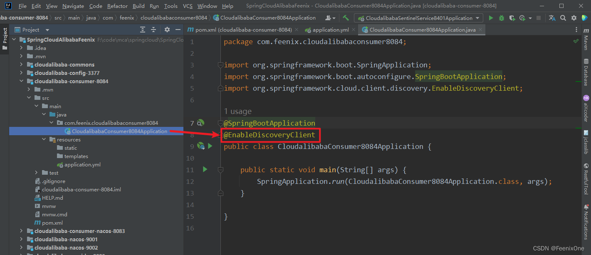Click the Stop square button
Image resolution: width=591 pixels, height=255 pixels.
pos(539,18)
